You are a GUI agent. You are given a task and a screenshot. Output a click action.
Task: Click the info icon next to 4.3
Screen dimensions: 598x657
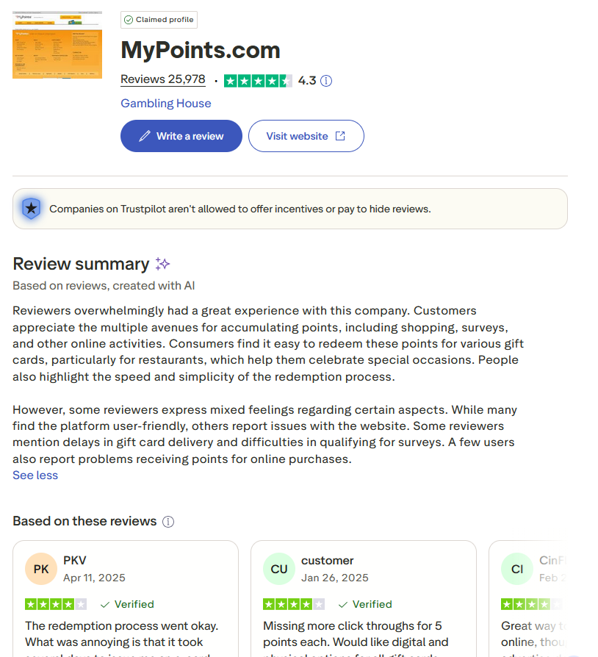[x=327, y=81]
